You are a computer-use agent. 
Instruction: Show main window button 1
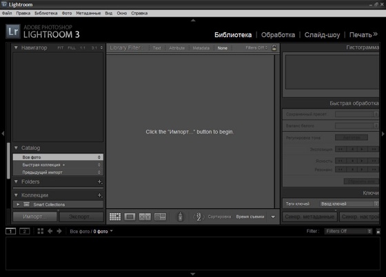(10, 231)
